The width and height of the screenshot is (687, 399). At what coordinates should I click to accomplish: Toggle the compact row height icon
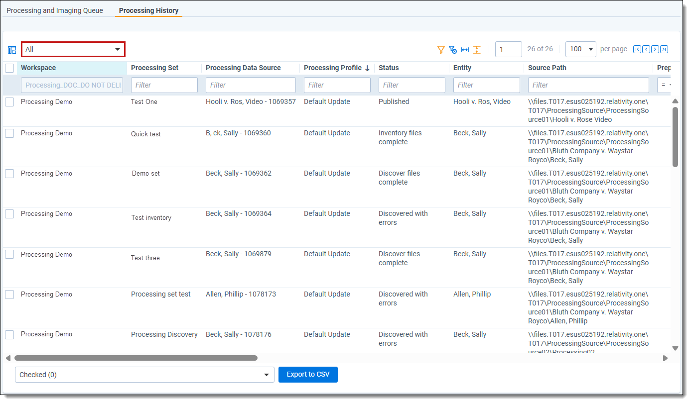tap(477, 49)
